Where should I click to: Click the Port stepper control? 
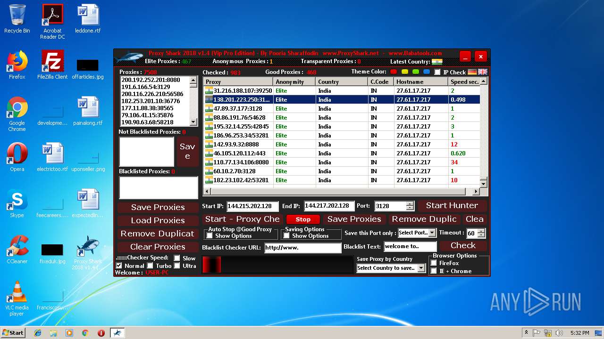(x=410, y=206)
